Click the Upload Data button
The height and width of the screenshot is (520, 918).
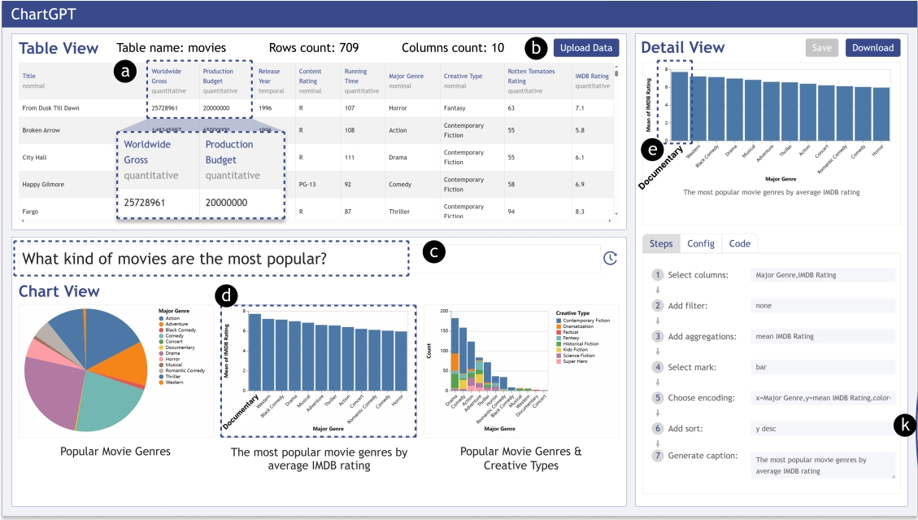pyautogui.click(x=585, y=47)
